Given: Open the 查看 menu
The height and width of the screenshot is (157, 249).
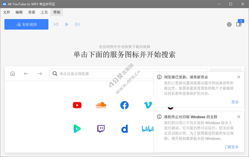Looking at the screenshot, I should coord(32,12).
